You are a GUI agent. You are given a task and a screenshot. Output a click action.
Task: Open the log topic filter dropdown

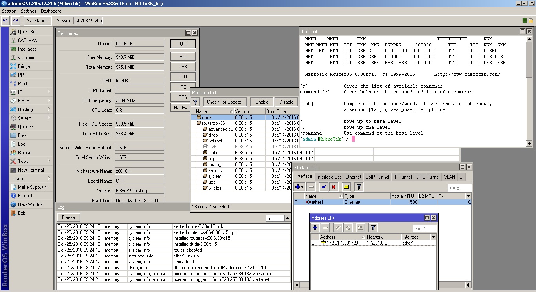[x=288, y=219]
